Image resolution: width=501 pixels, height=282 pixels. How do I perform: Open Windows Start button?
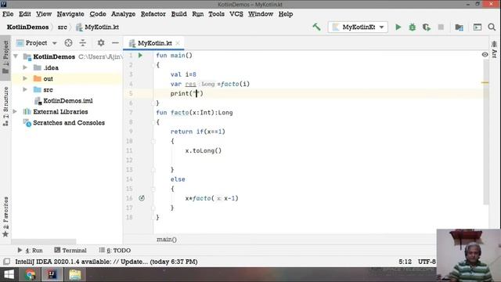9,275
